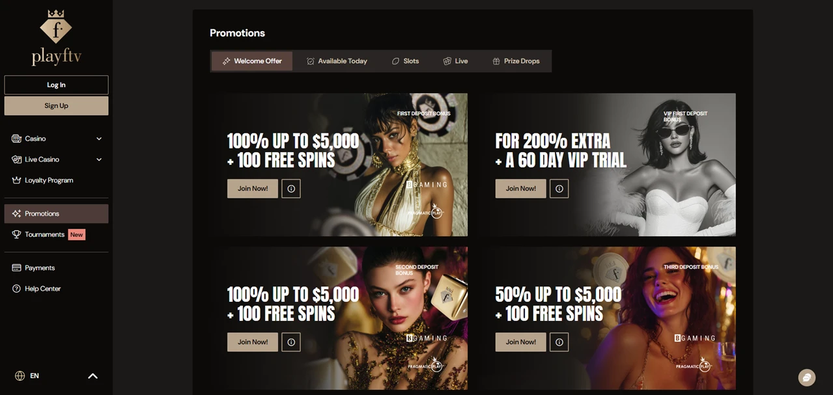833x395 pixels.
Task: Open info icon for third deposit bonus
Action: pos(559,342)
